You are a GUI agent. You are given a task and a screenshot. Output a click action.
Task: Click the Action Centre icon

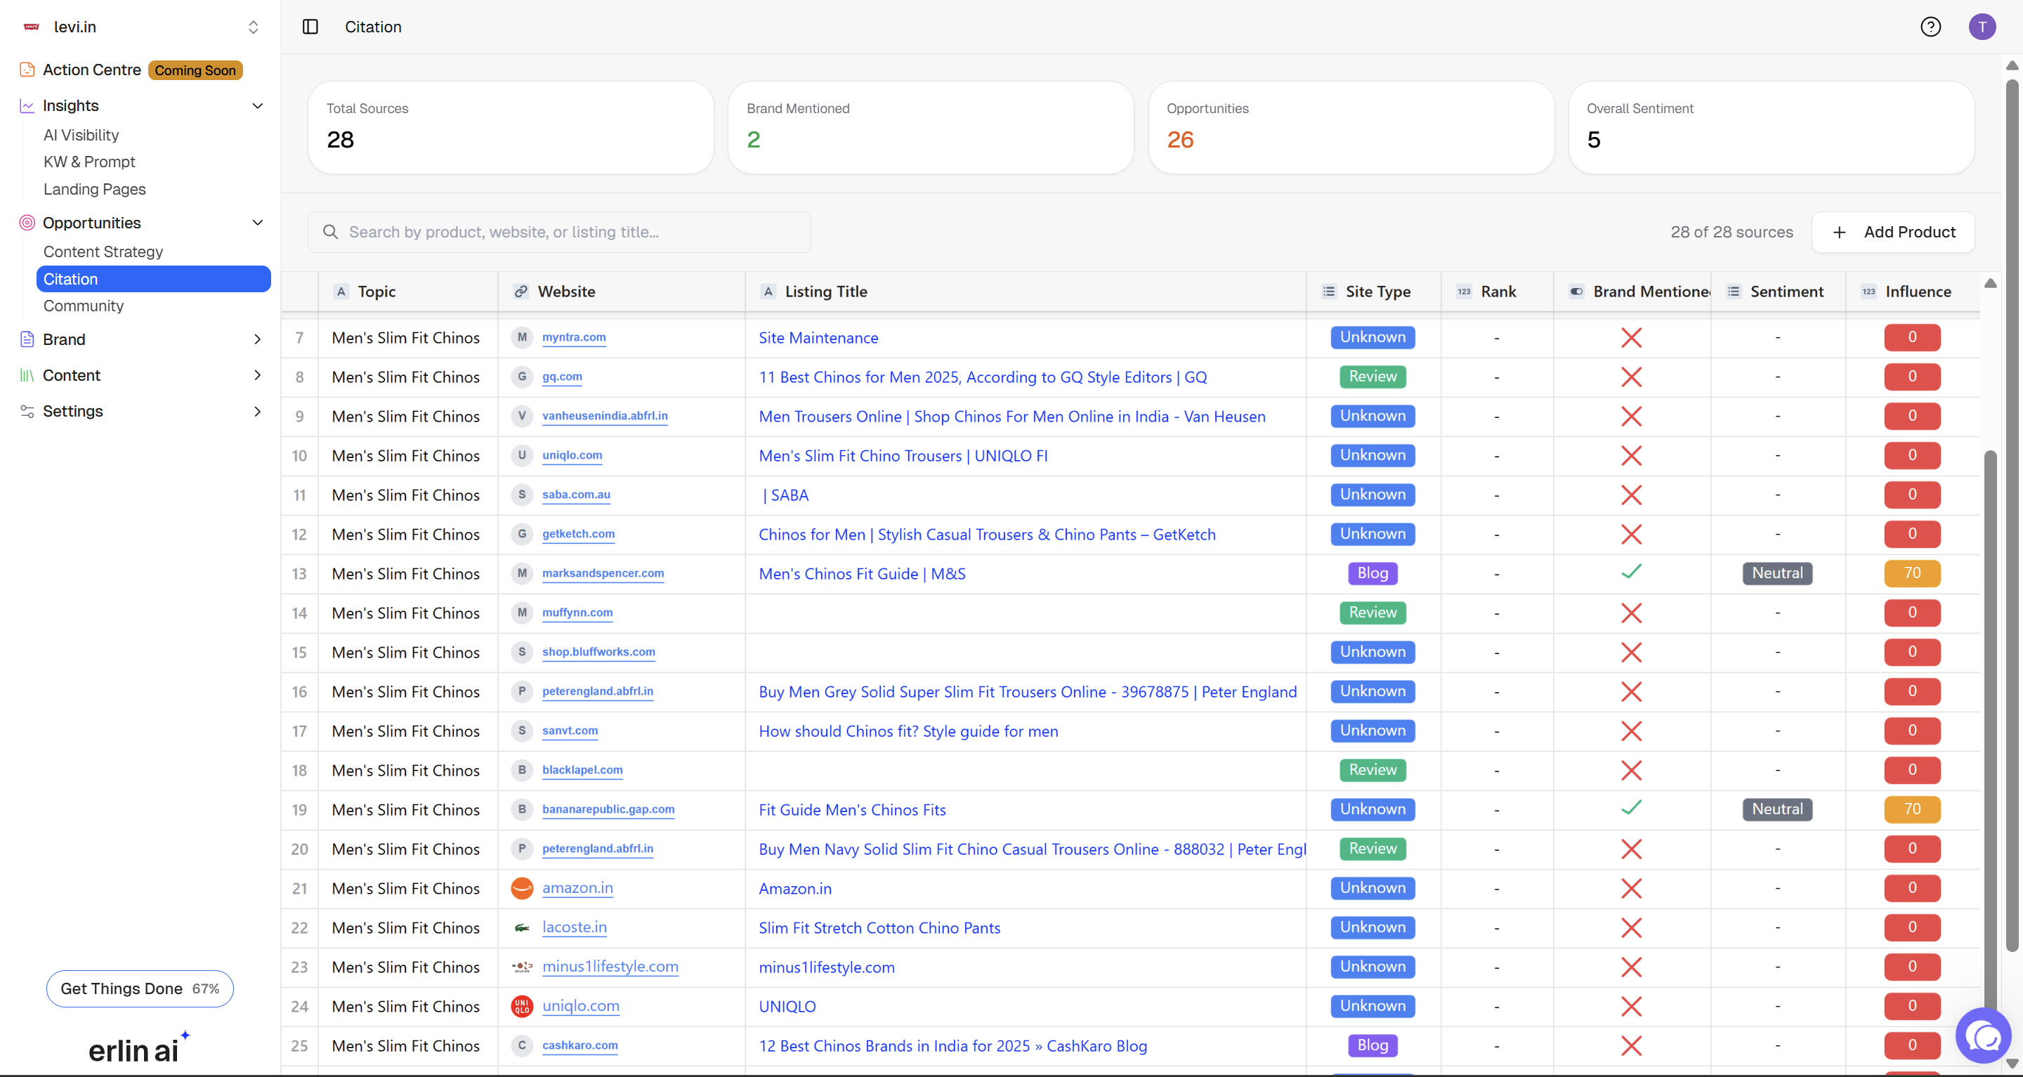coord(27,70)
